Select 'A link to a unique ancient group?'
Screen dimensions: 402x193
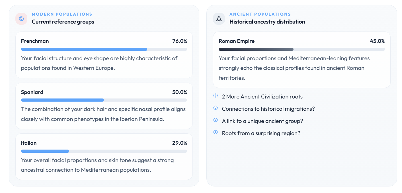point(262,121)
